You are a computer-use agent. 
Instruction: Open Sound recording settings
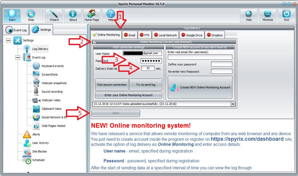click(x=52, y=92)
